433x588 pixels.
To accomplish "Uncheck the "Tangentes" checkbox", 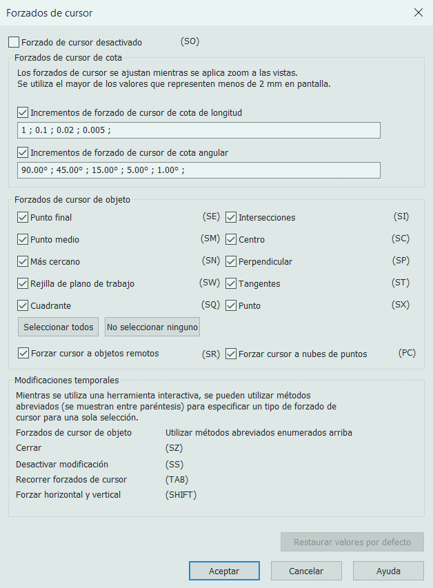I will click(231, 283).
